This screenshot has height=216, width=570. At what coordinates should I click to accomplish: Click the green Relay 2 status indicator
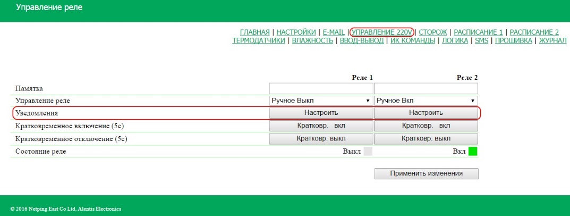click(x=473, y=152)
